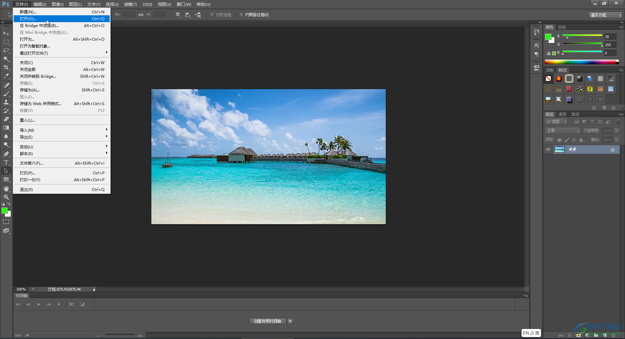The image size is (625, 339).
Task: Select the Lasso tool
Action: (x=6, y=50)
